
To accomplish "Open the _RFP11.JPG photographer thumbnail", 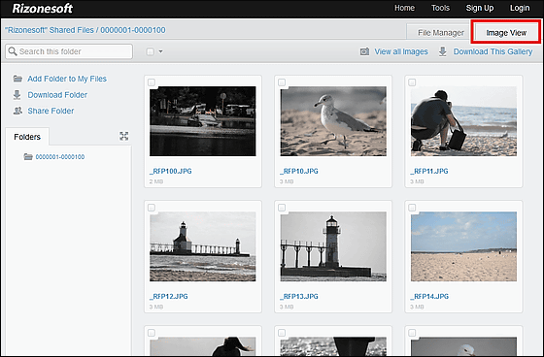I will tap(463, 121).
